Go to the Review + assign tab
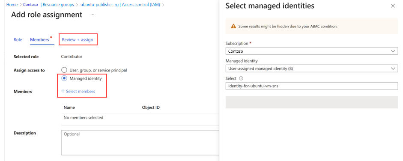Screen dimensions: 403x161 click(78, 40)
